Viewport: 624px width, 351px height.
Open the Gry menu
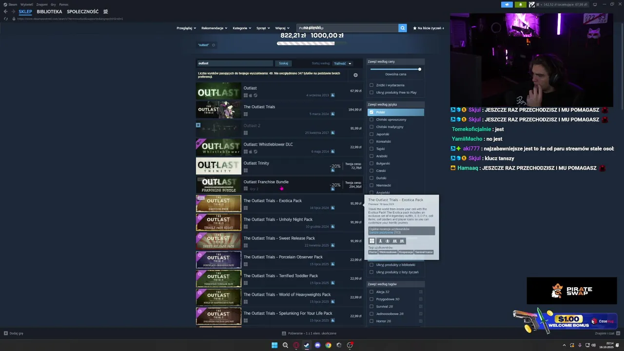click(53, 4)
